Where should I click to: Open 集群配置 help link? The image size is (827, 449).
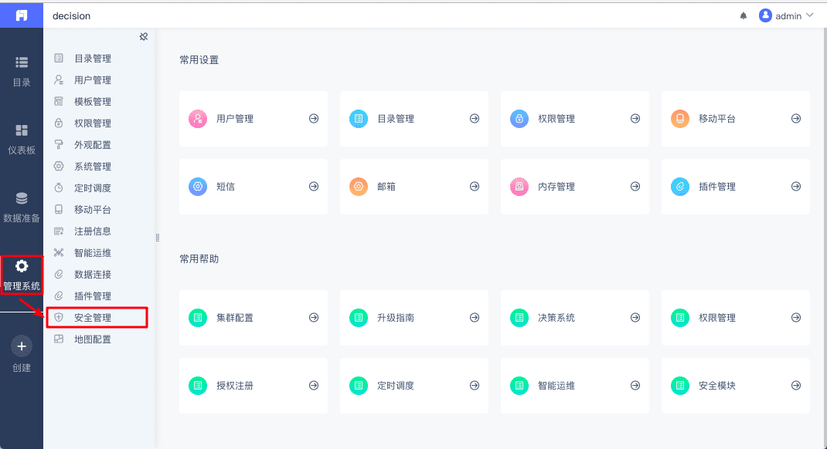[253, 318]
